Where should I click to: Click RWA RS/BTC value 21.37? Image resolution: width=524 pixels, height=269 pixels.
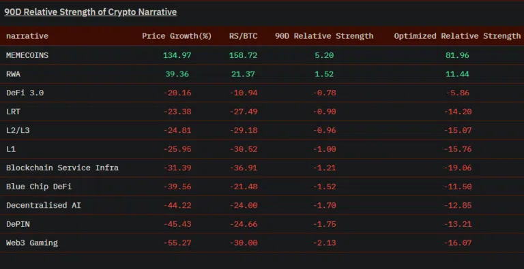pos(244,74)
